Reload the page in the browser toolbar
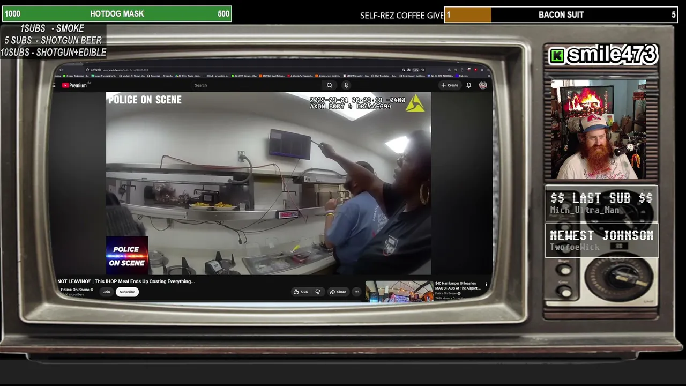686x386 pixels. (x=61, y=70)
